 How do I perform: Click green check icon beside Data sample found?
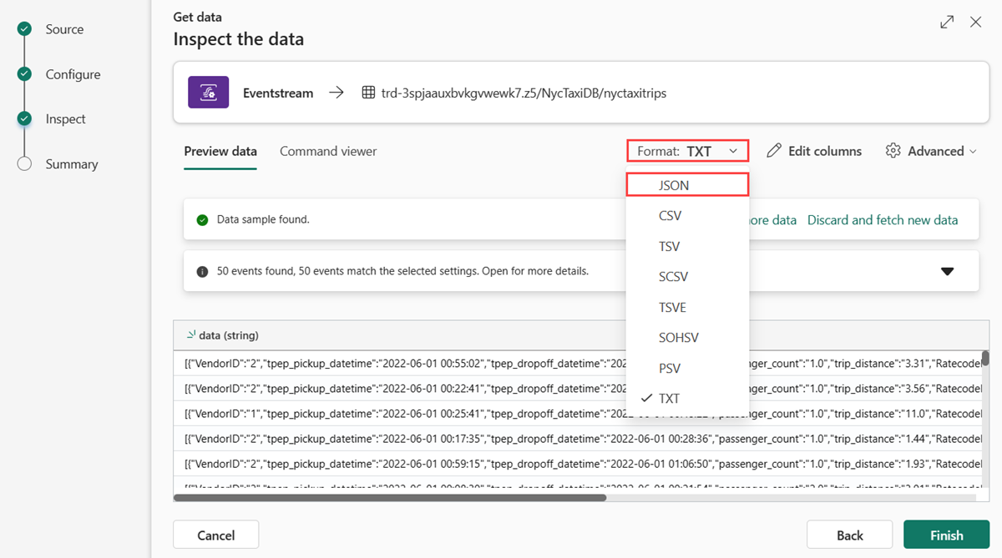pyautogui.click(x=202, y=220)
